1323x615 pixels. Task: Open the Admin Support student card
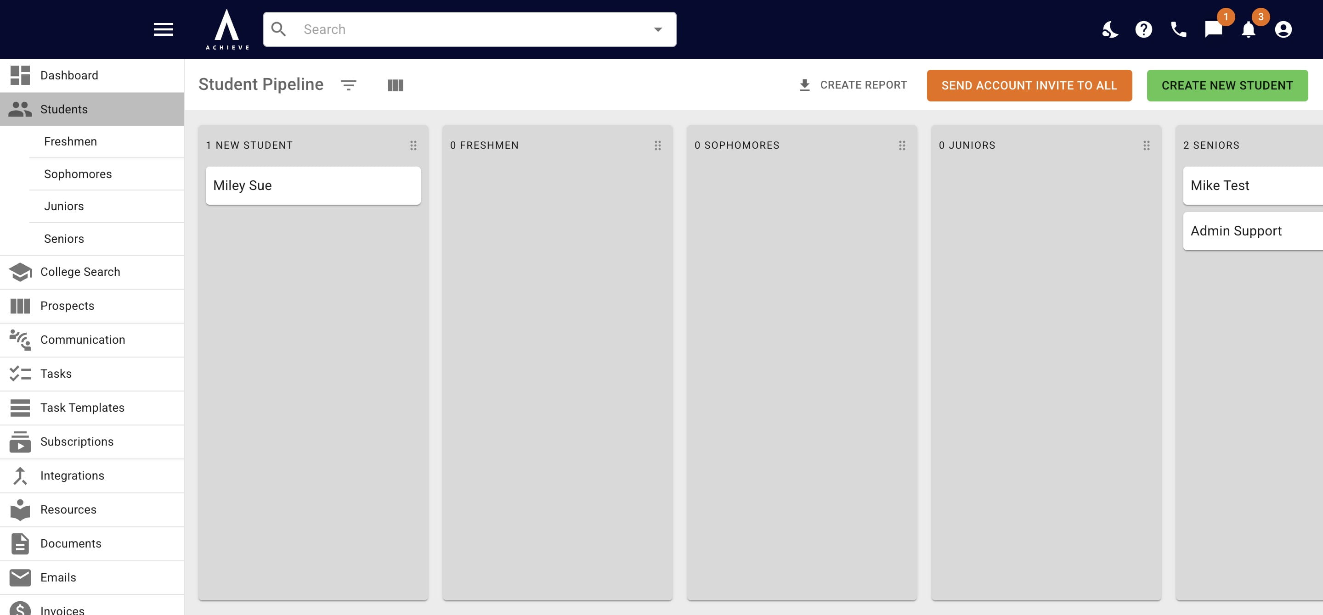(1253, 231)
